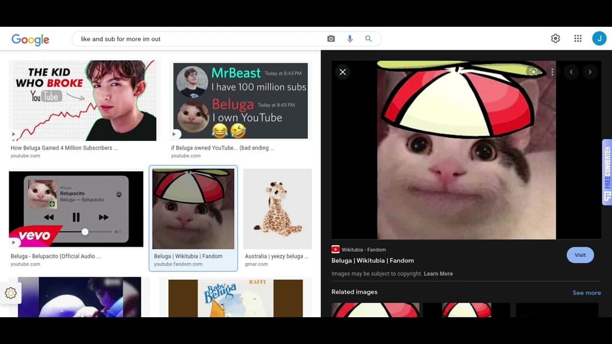Click the Visit button

[580, 255]
